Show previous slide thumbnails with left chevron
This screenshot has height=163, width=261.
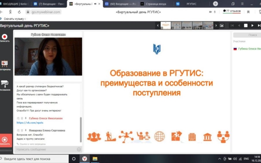pyautogui.click(x=158, y=25)
